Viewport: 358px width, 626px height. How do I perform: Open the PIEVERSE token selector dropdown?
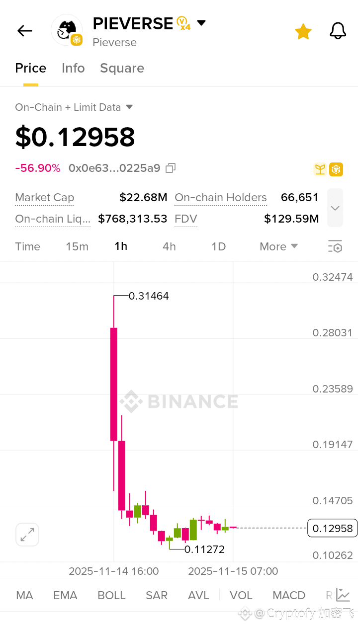click(x=201, y=23)
